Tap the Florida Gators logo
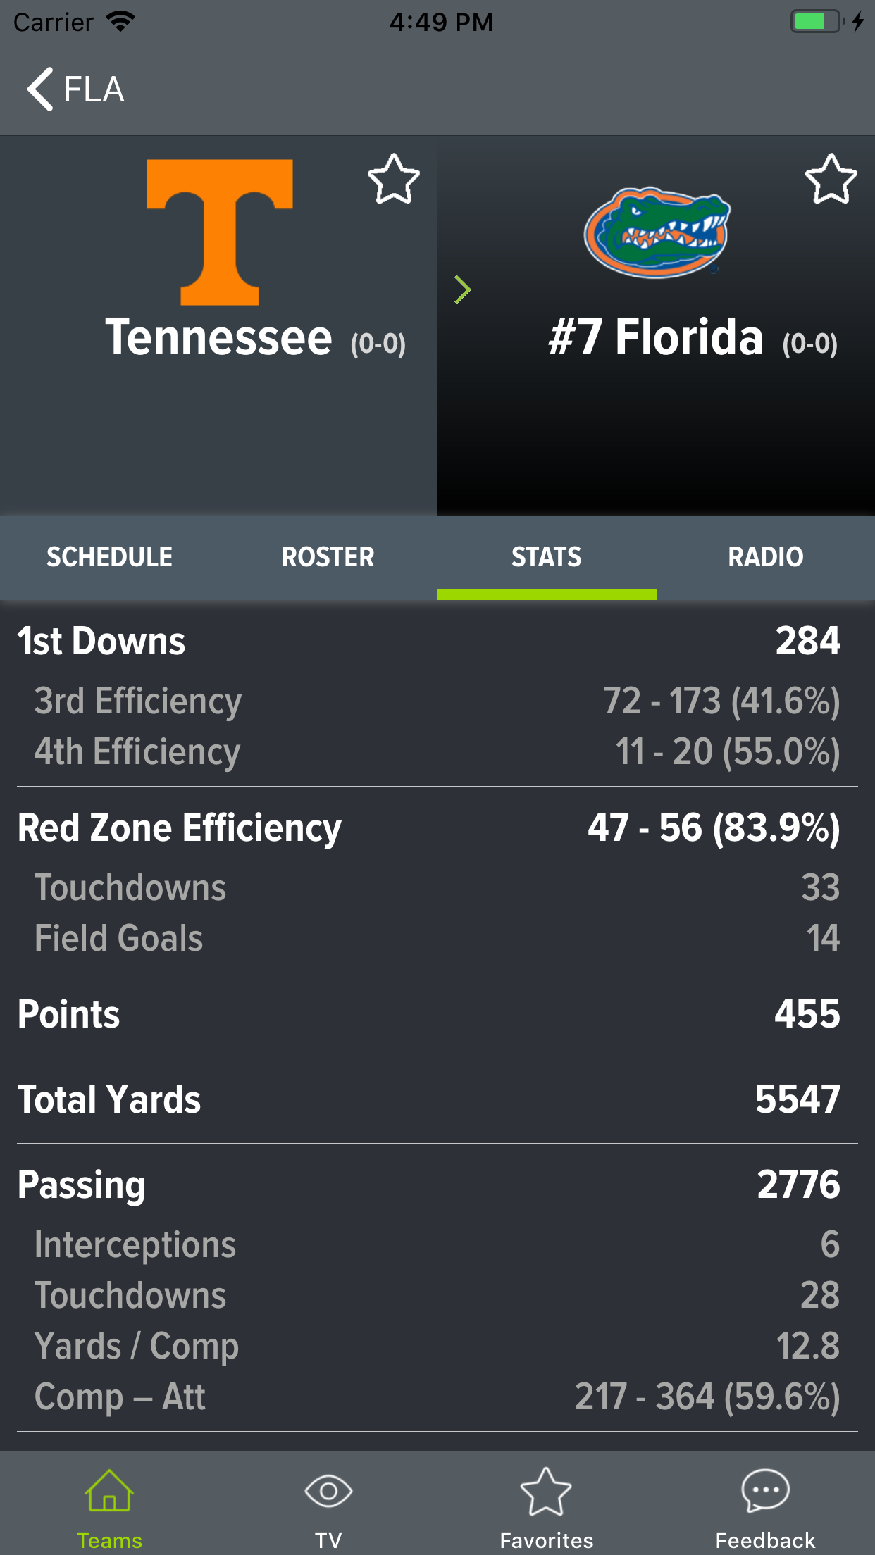 [657, 232]
